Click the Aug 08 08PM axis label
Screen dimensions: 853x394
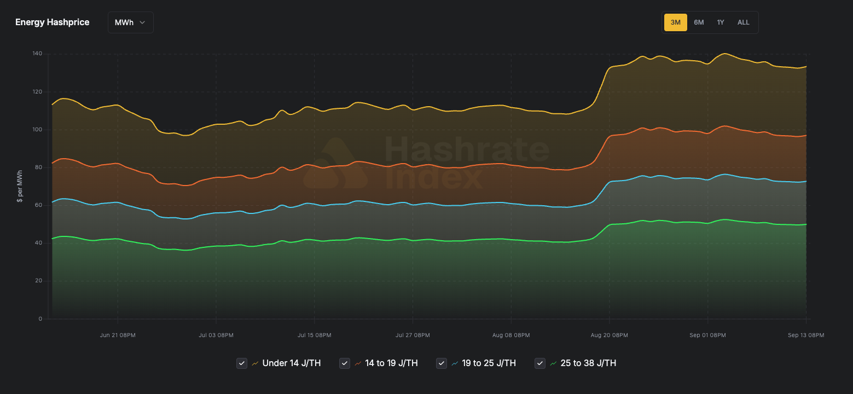click(x=511, y=335)
